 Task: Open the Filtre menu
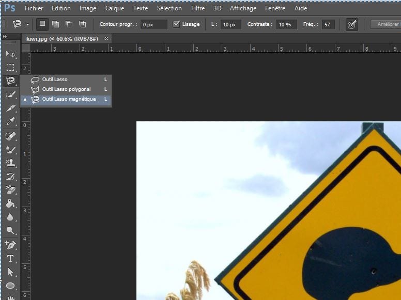[198, 8]
